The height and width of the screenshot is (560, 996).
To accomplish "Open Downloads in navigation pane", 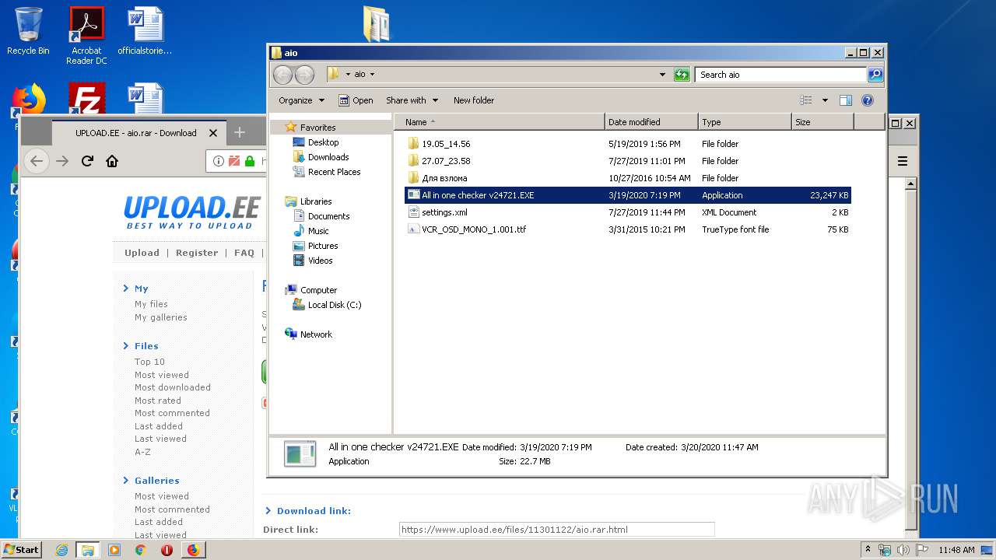I will coord(328,157).
